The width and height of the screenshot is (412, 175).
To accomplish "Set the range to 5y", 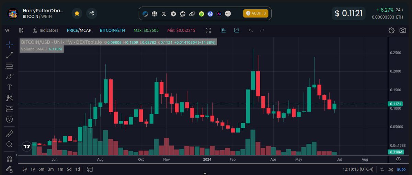I will [25, 169].
